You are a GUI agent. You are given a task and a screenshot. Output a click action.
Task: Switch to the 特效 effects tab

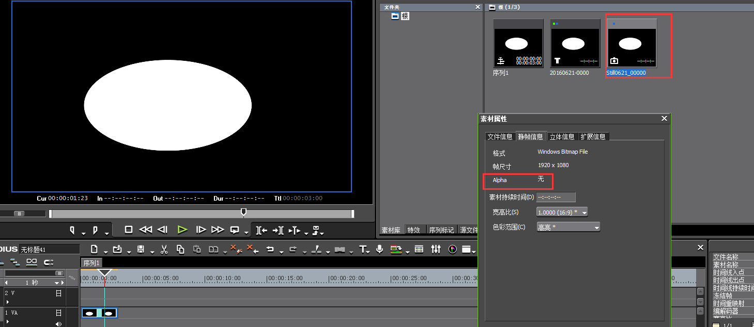click(x=414, y=230)
